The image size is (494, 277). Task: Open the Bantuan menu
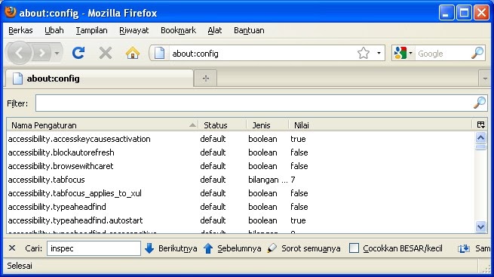(249, 30)
